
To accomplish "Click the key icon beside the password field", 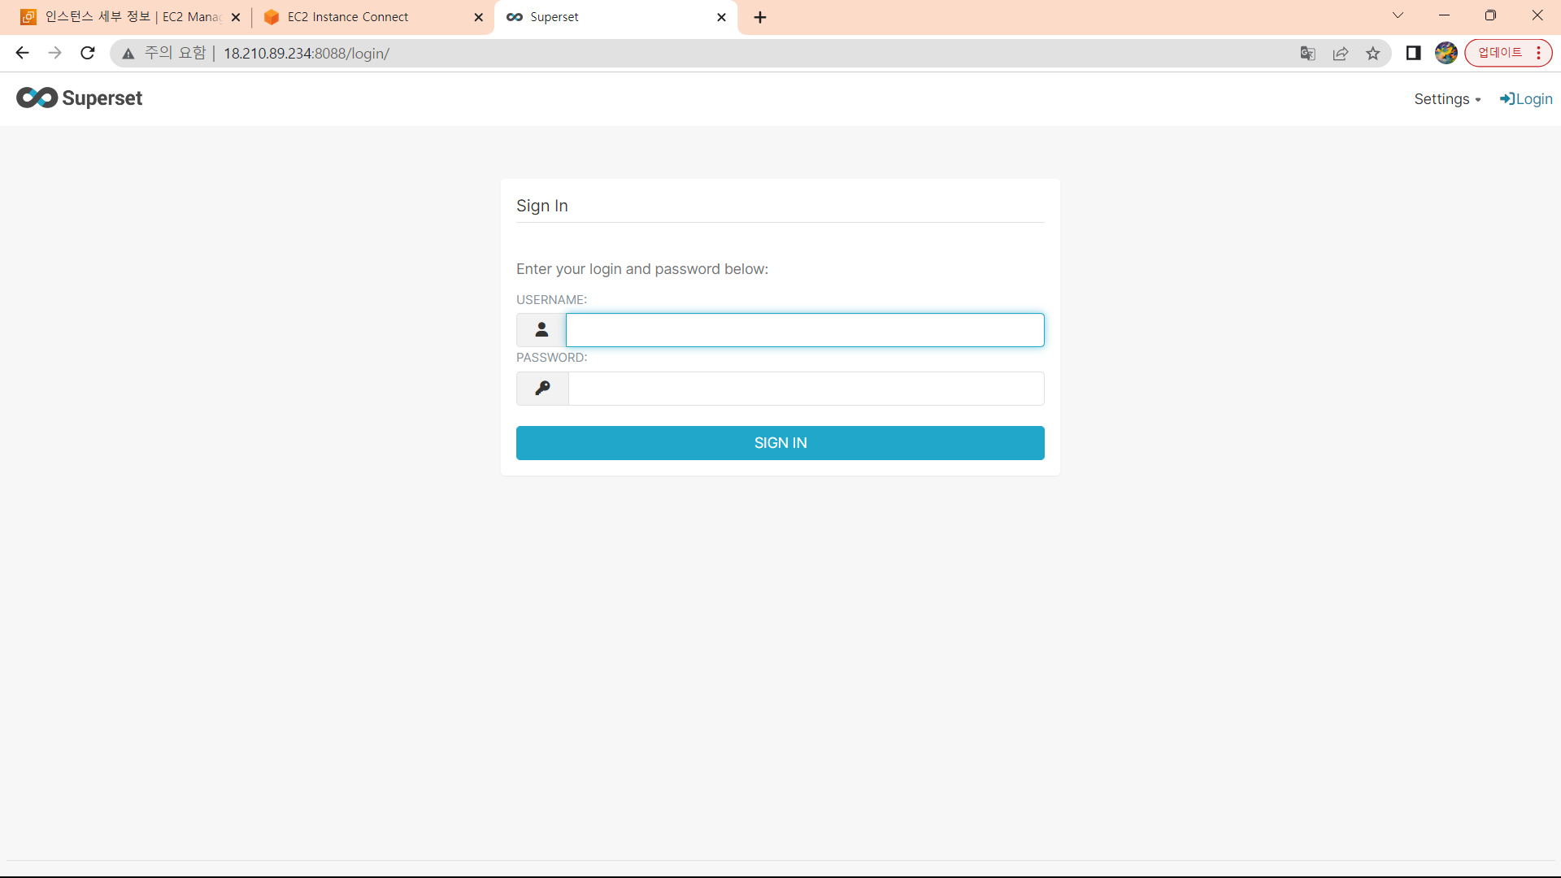I will click(542, 389).
